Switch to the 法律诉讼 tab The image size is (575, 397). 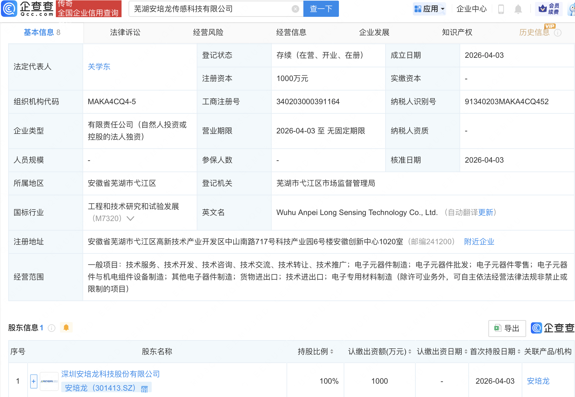[125, 32]
